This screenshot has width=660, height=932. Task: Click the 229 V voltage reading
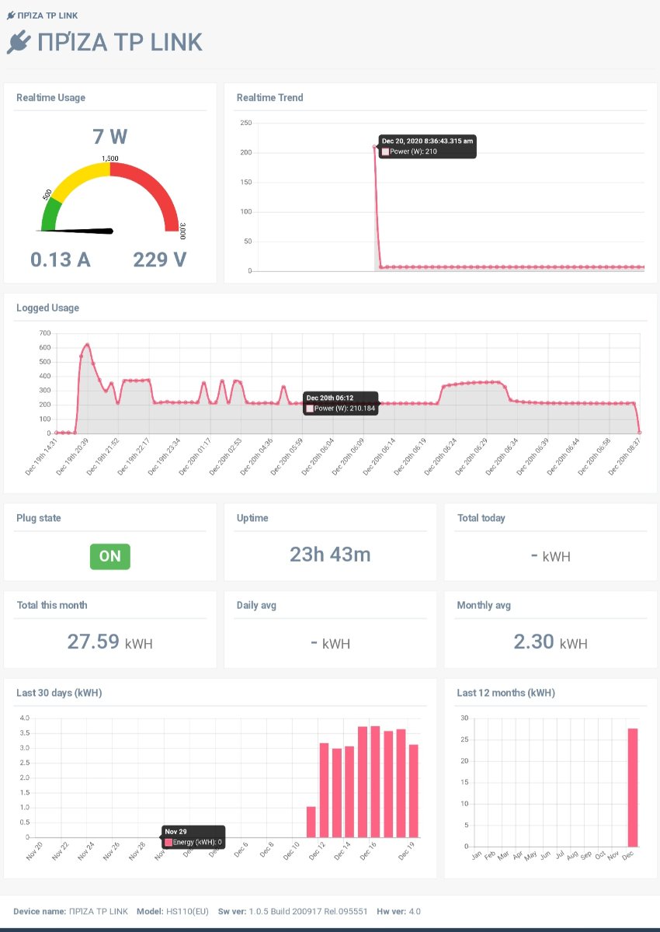click(160, 259)
